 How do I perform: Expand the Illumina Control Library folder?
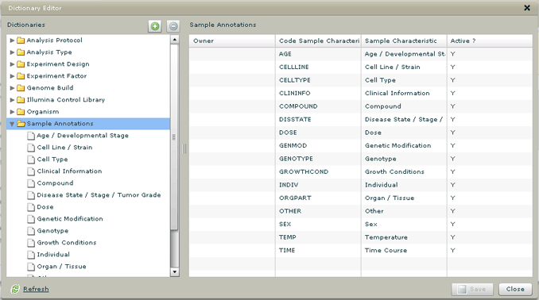(x=13, y=100)
